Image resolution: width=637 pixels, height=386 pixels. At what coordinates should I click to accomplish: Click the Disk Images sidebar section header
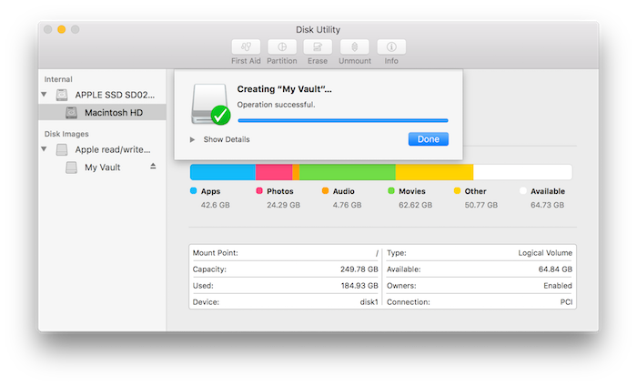pyautogui.click(x=66, y=134)
